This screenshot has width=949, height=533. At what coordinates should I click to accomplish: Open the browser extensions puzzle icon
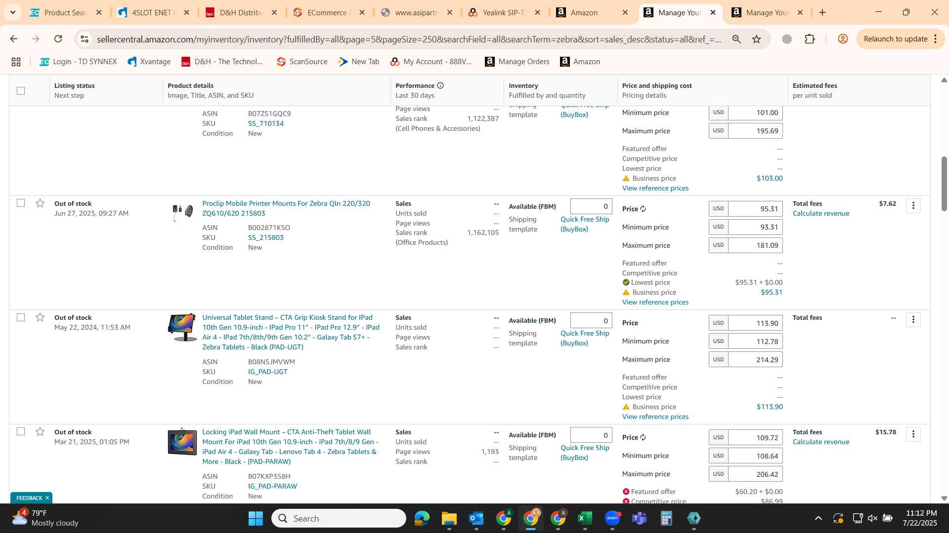point(810,39)
